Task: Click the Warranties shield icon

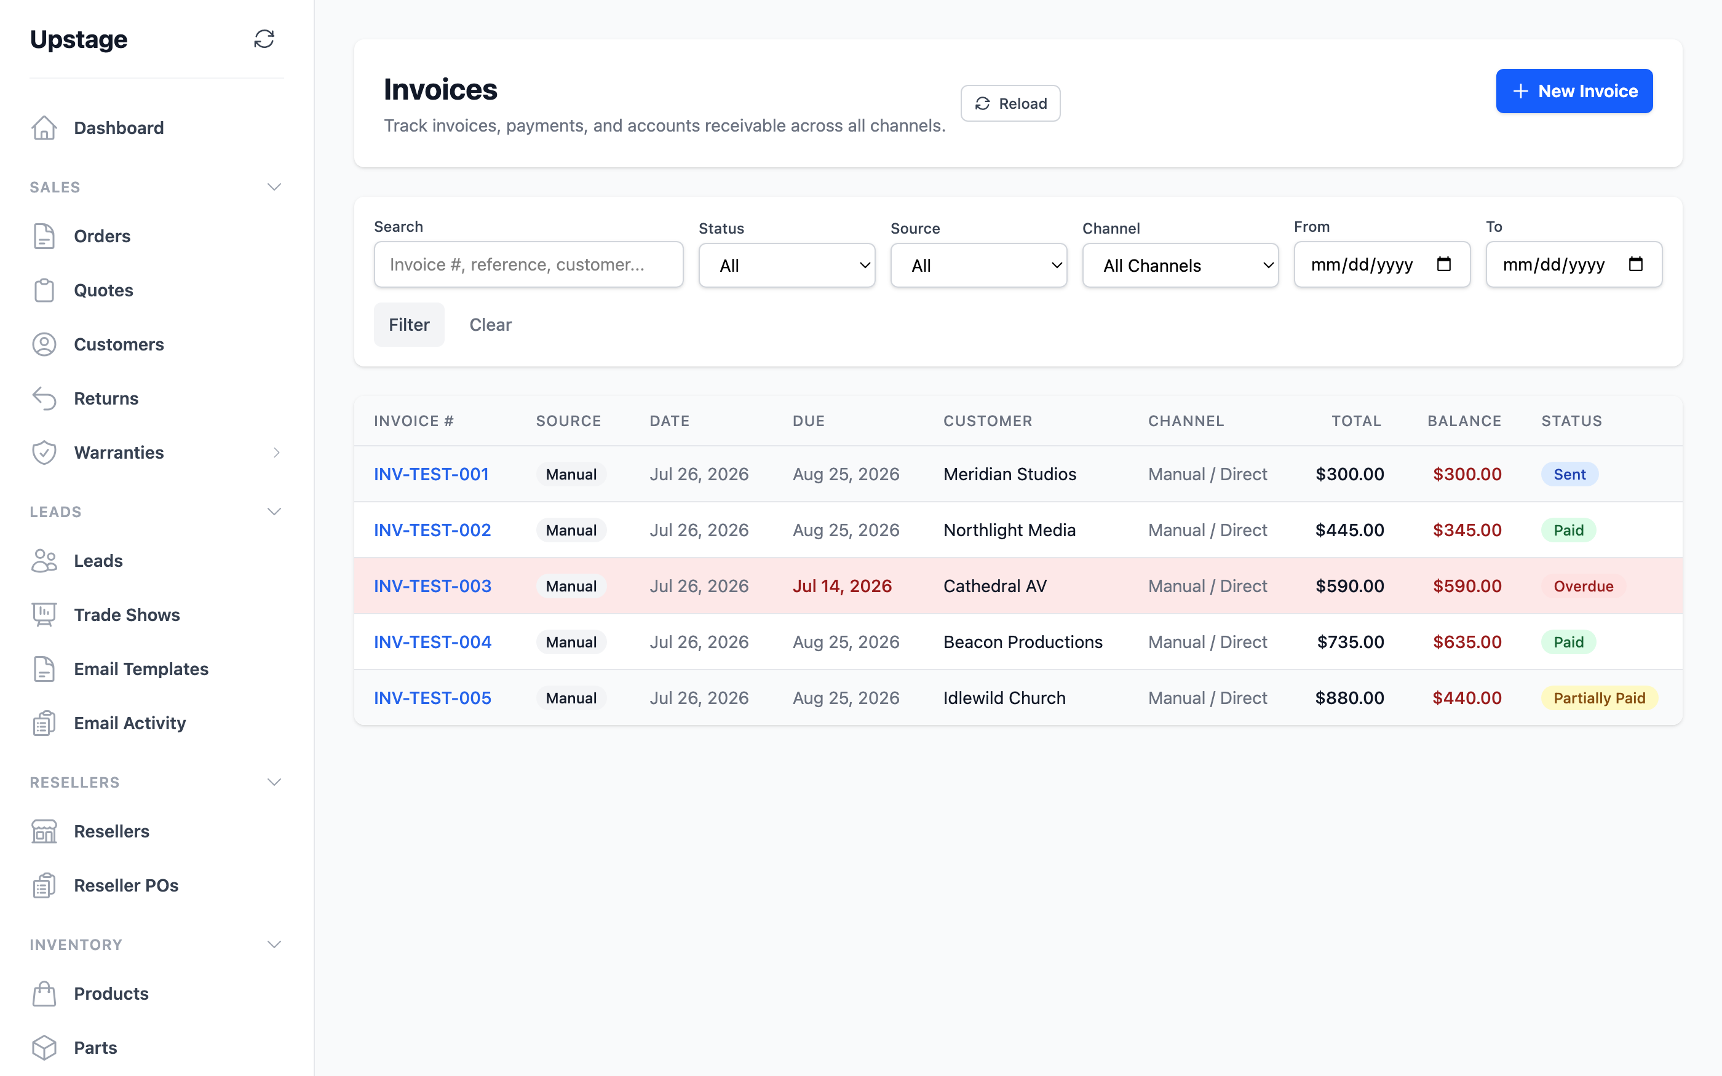Action: (44, 453)
